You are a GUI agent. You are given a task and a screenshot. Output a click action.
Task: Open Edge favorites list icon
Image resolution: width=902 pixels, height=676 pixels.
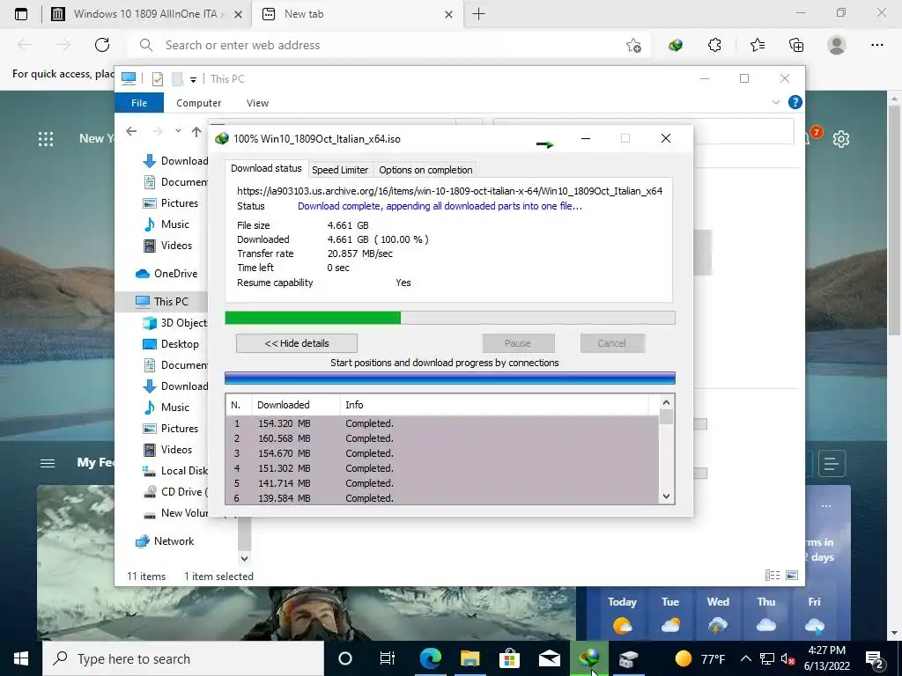coord(758,45)
